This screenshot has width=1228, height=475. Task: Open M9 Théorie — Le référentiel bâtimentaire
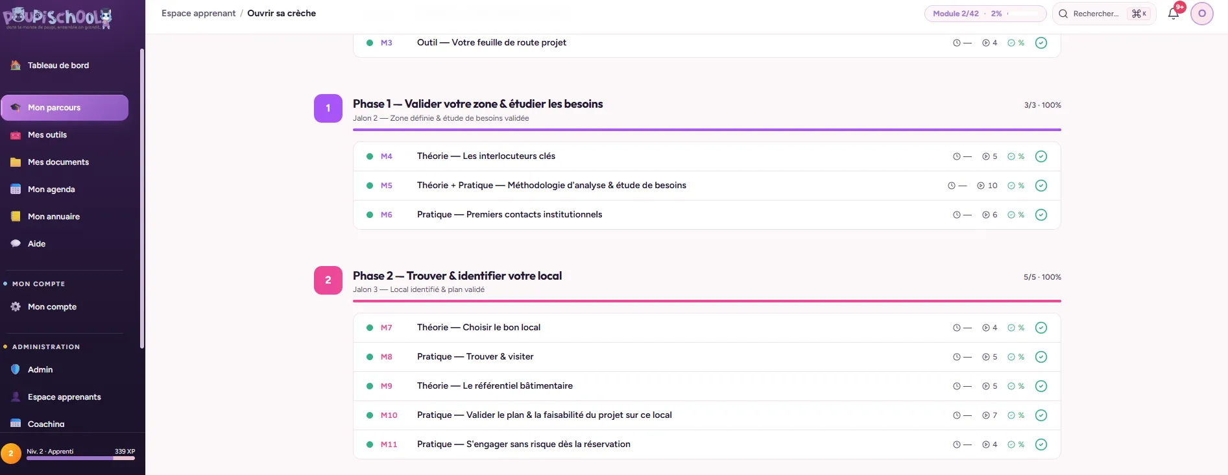707,386
